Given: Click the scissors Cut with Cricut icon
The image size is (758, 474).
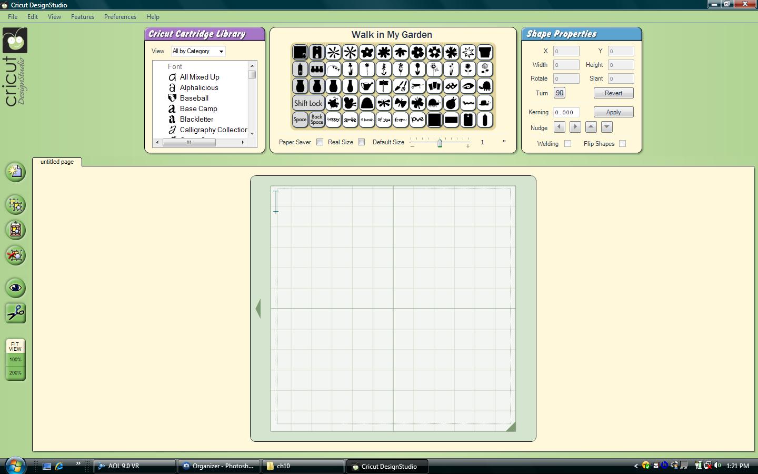Looking at the screenshot, I should tap(15, 313).
